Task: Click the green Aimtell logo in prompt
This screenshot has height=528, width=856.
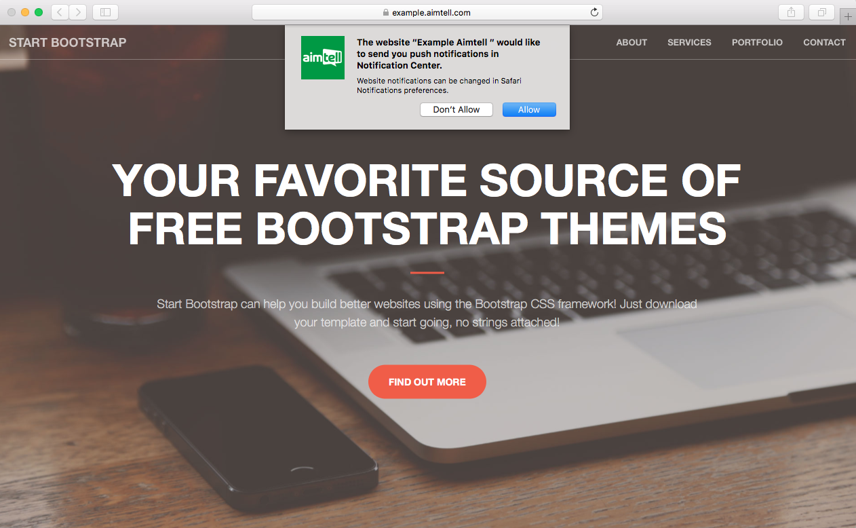Action: 323,58
